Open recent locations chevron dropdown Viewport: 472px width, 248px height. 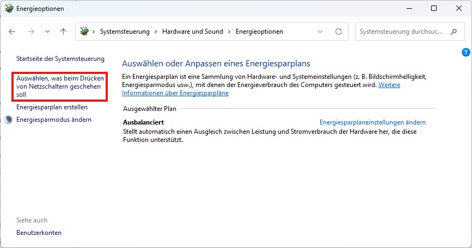coord(47,32)
